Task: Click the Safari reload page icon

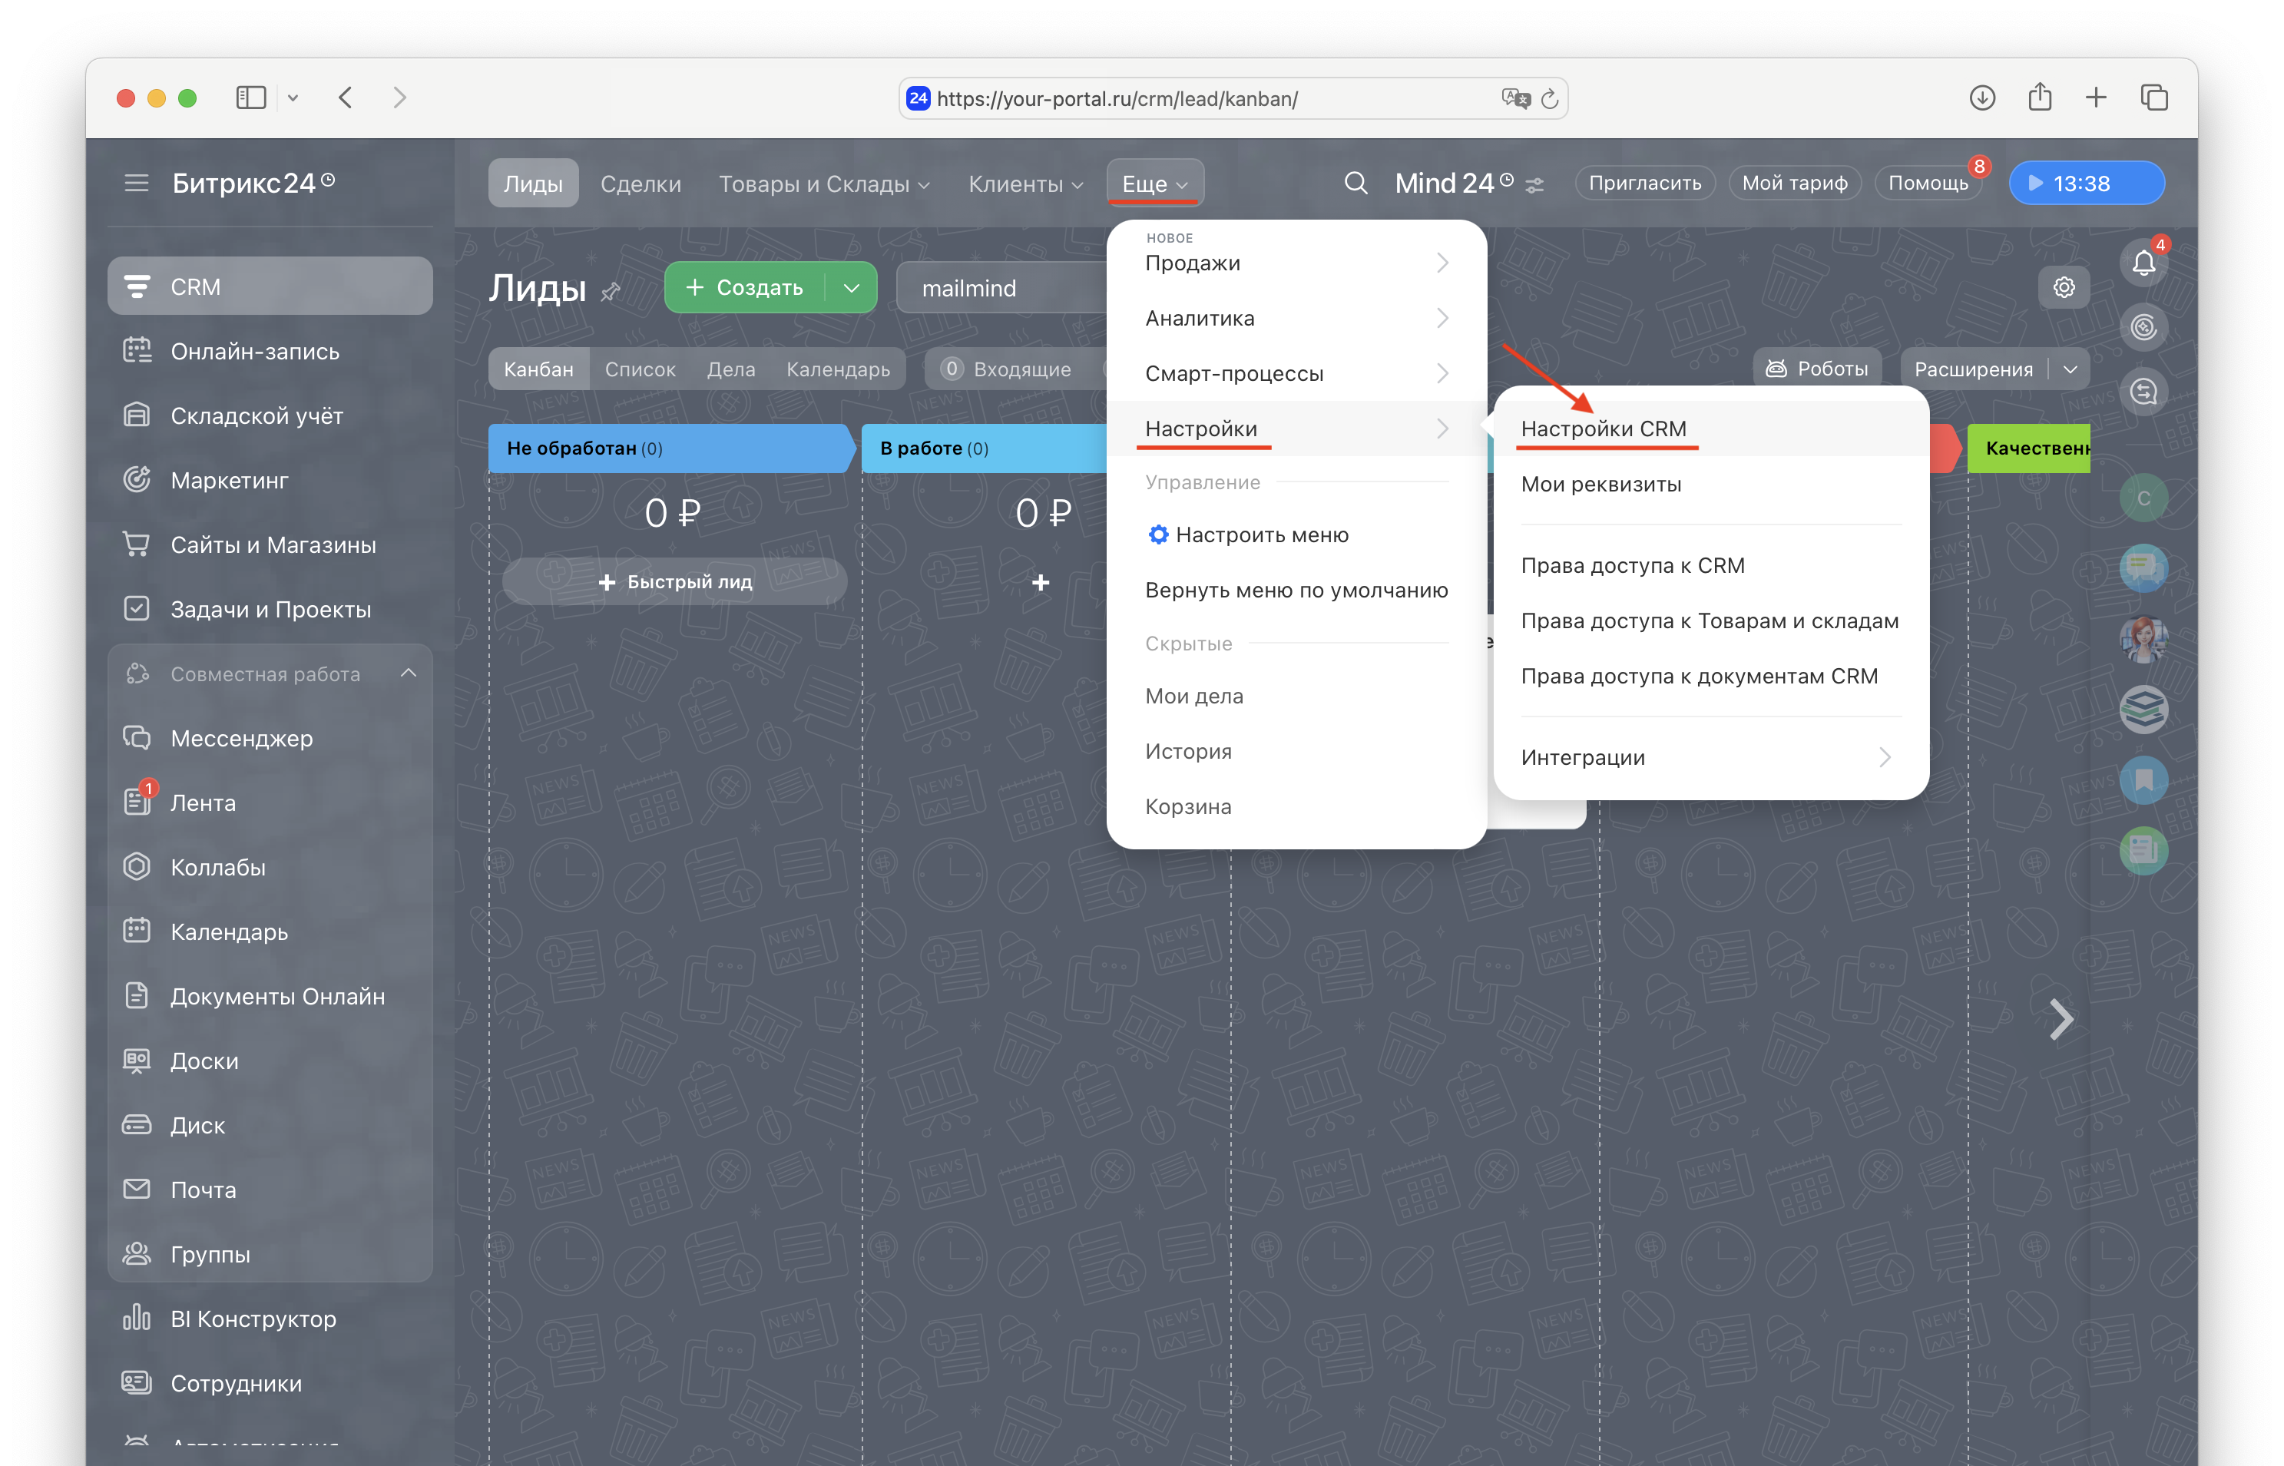Action: pyautogui.click(x=1549, y=99)
